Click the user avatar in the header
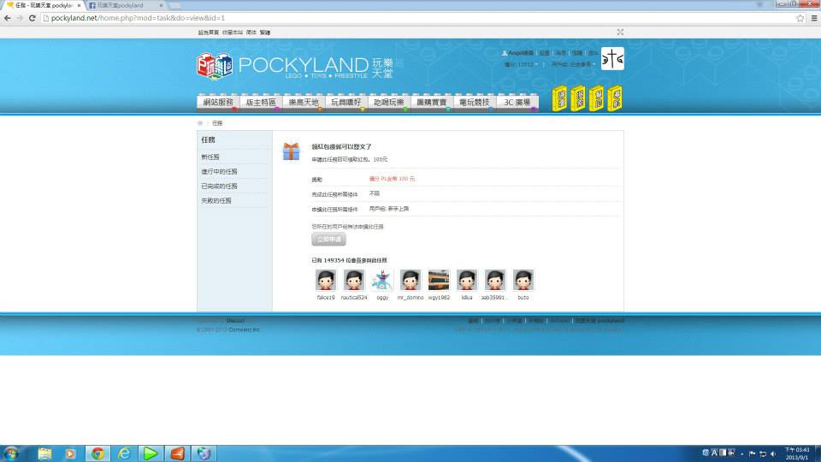The width and height of the screenshot is (821, 462). click(x=612, y=58)
